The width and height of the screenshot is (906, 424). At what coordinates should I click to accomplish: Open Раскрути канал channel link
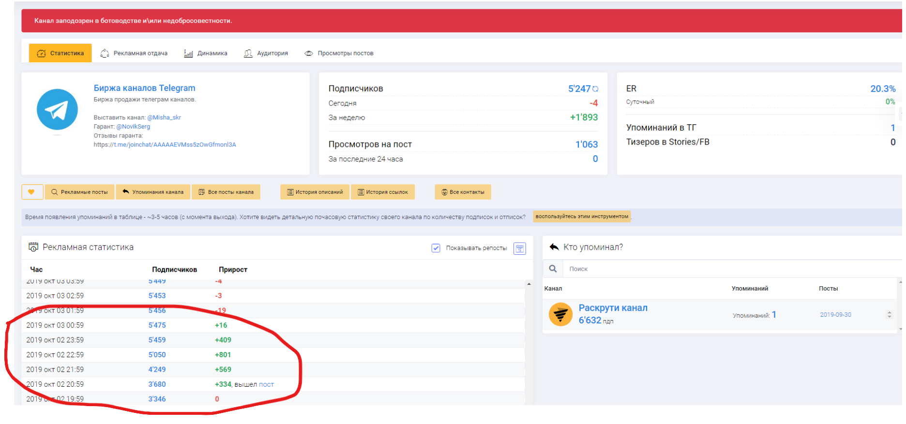613,308
